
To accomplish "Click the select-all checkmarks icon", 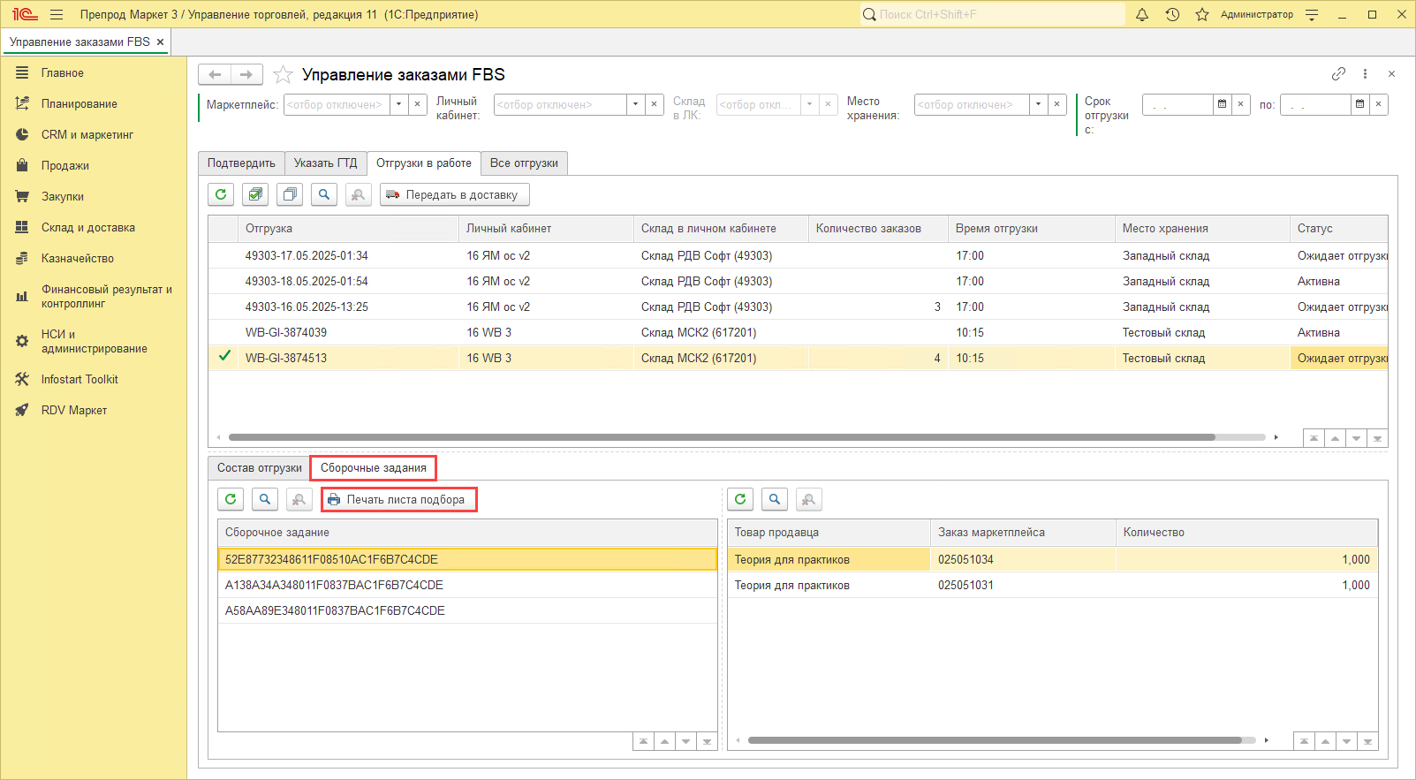I will coord(255,194).
